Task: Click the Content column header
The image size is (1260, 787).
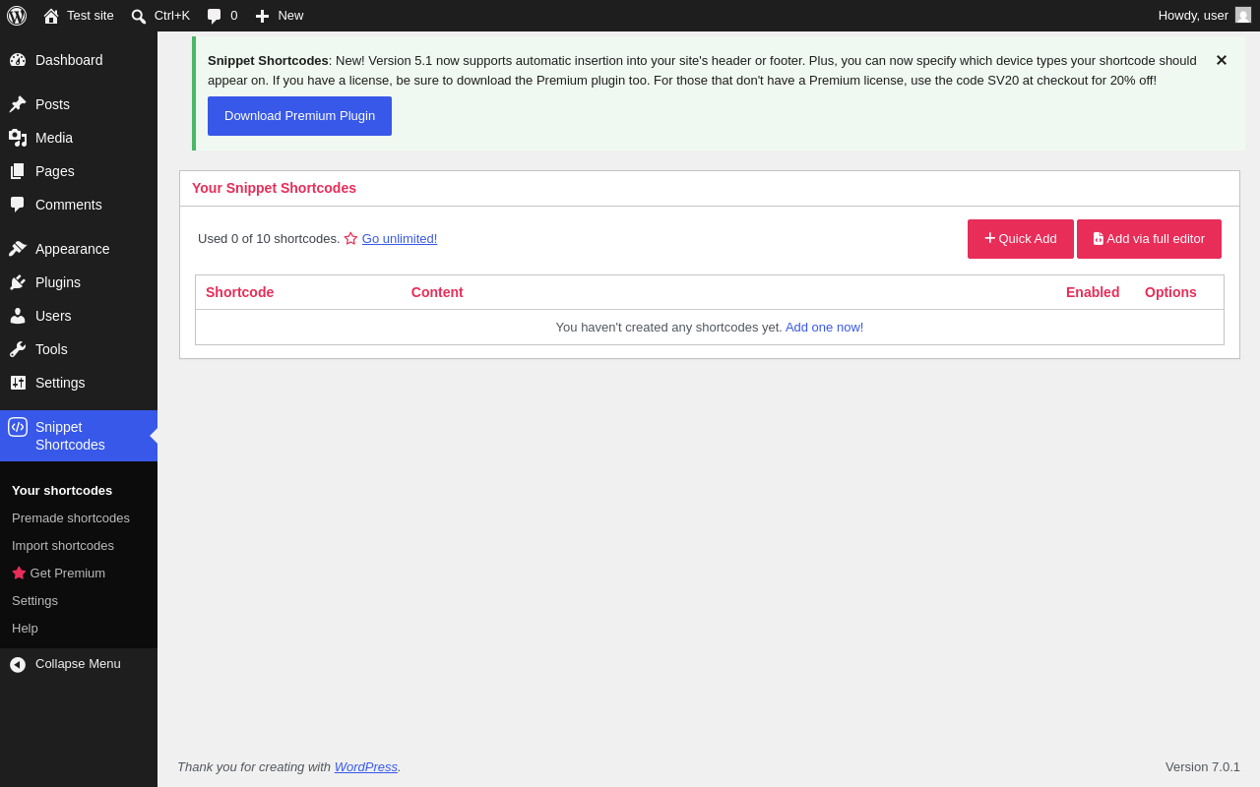Action: point(437,292)
